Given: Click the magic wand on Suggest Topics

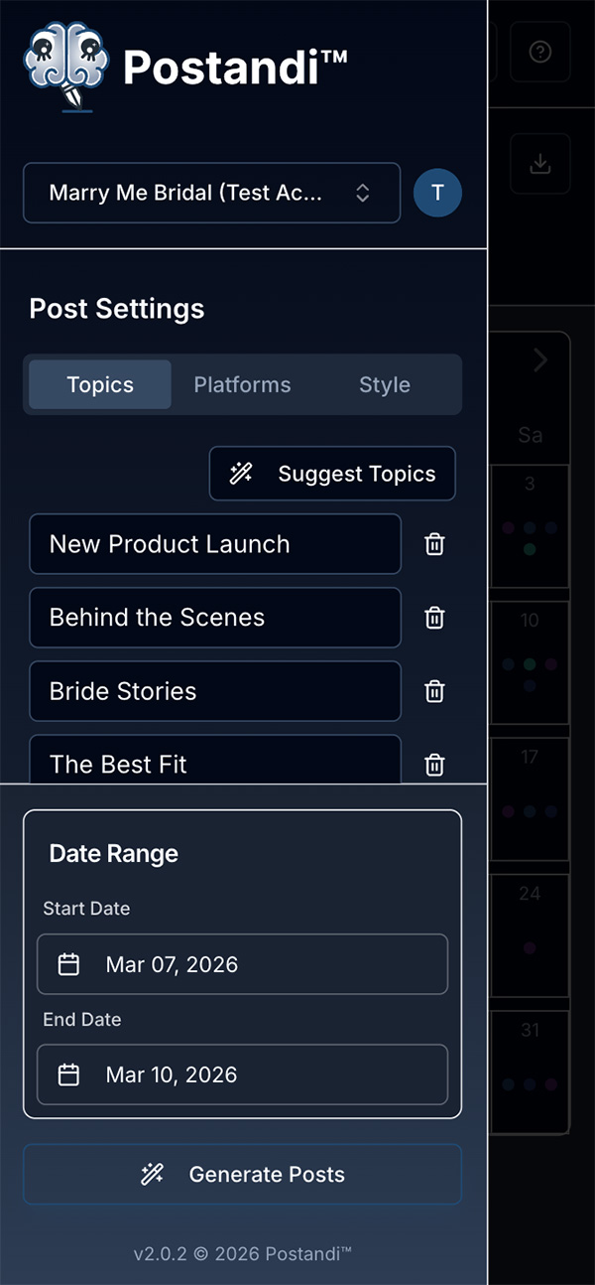Looking at the screenshot, I should click(241, 474).
